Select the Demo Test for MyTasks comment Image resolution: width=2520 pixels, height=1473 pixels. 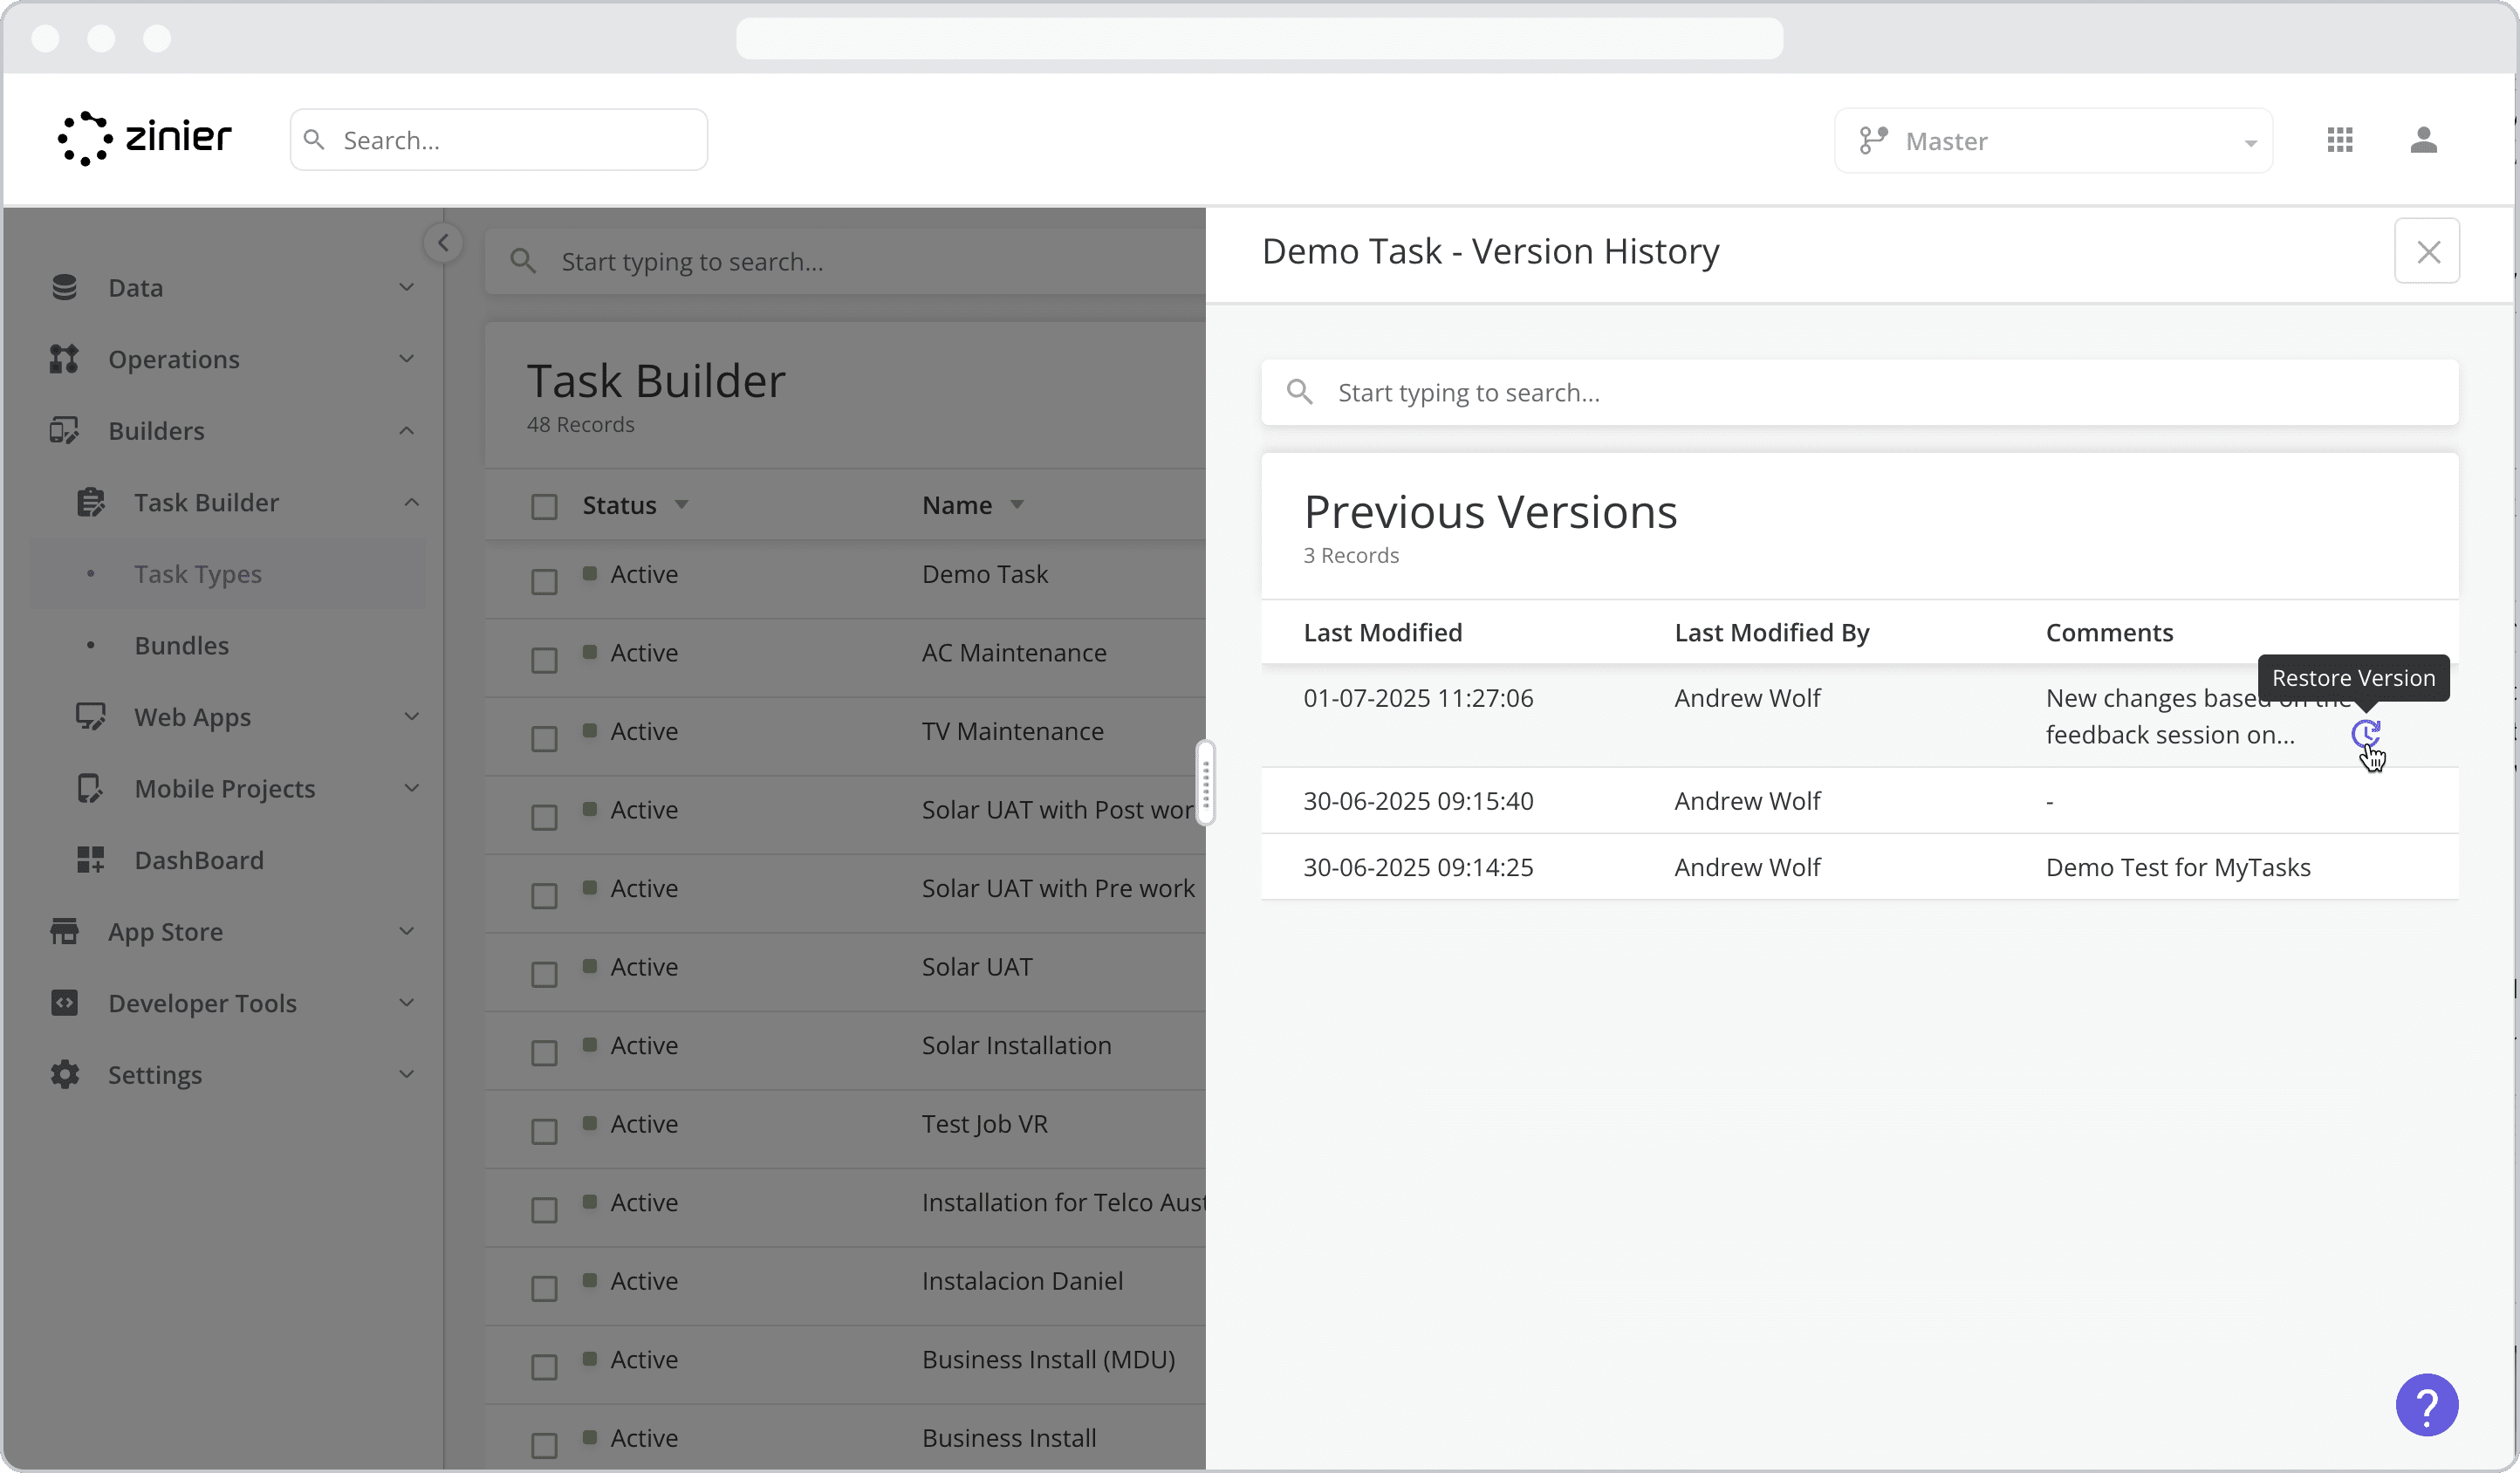pos(2178,867)
